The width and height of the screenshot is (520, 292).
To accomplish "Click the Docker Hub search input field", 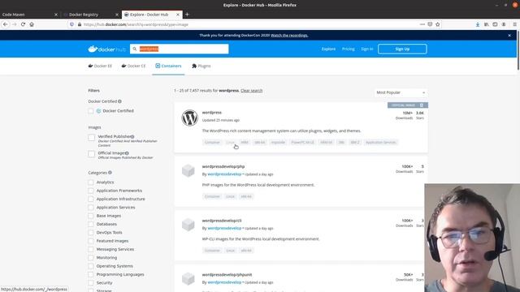I will tap(180, 49).
